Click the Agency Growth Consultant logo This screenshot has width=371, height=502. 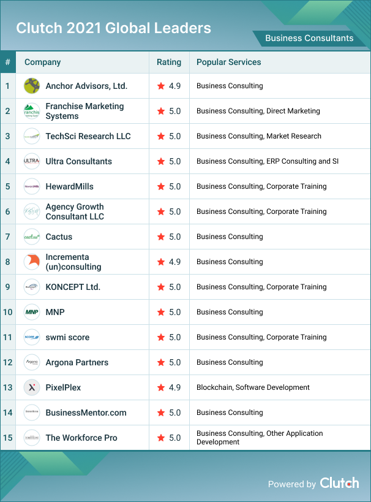pyautogui.click(x=32, y=211)
